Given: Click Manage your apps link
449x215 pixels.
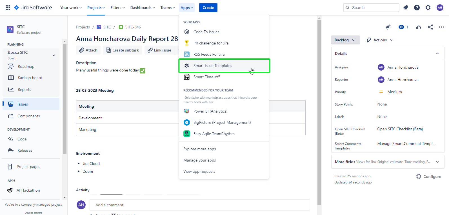Looking at the screenshot, I should 199,160.
